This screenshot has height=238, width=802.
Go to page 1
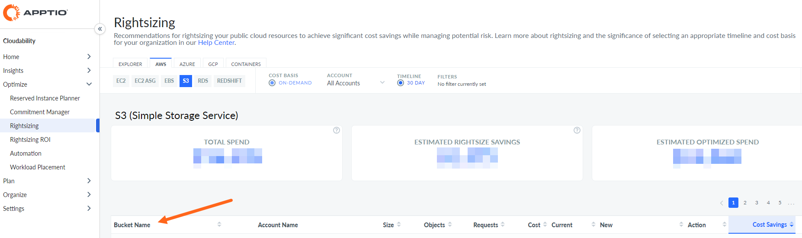(733, 203)
